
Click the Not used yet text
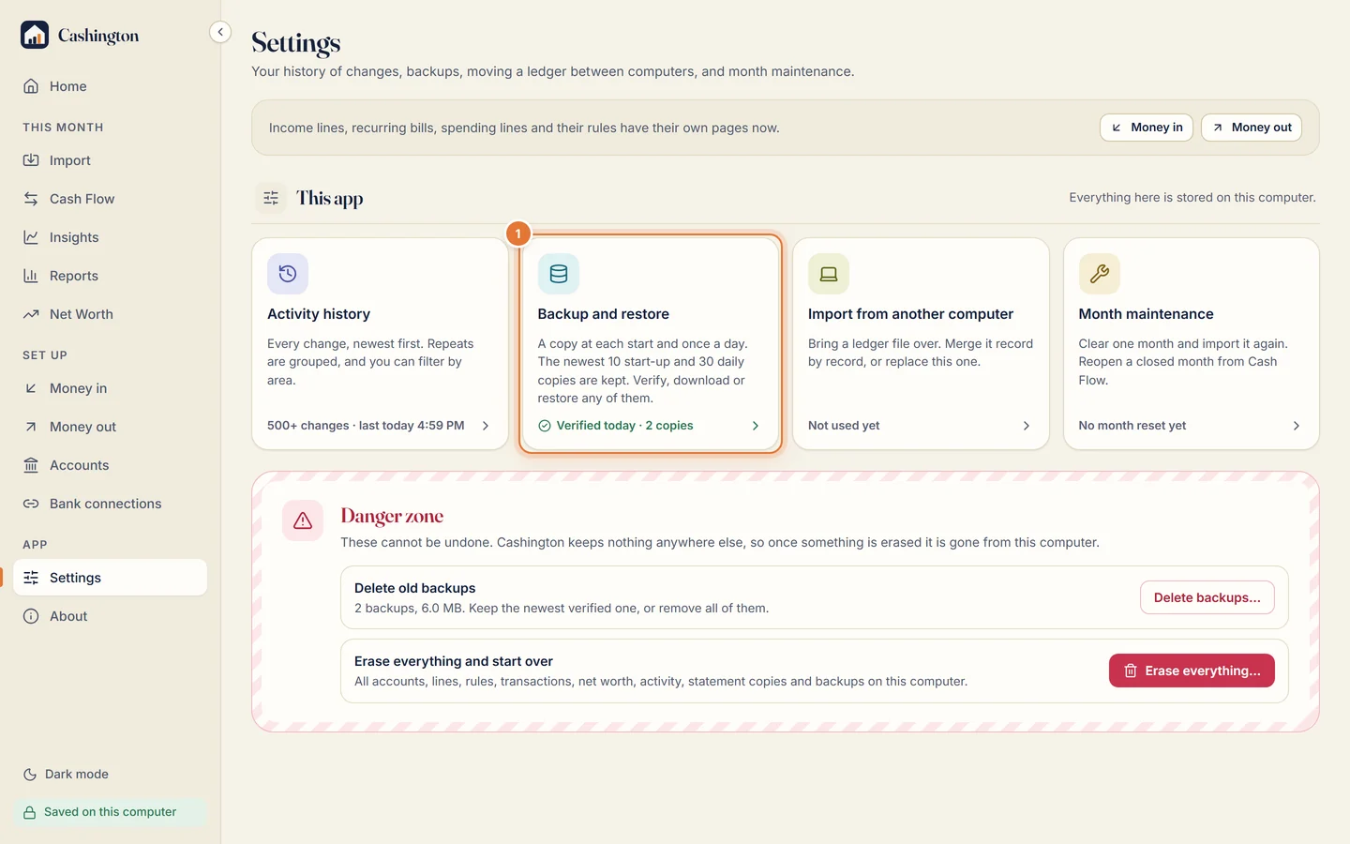click(844, 426)
